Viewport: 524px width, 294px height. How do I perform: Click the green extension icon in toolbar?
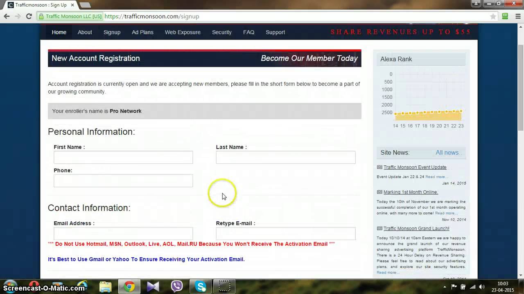point(505,16)
